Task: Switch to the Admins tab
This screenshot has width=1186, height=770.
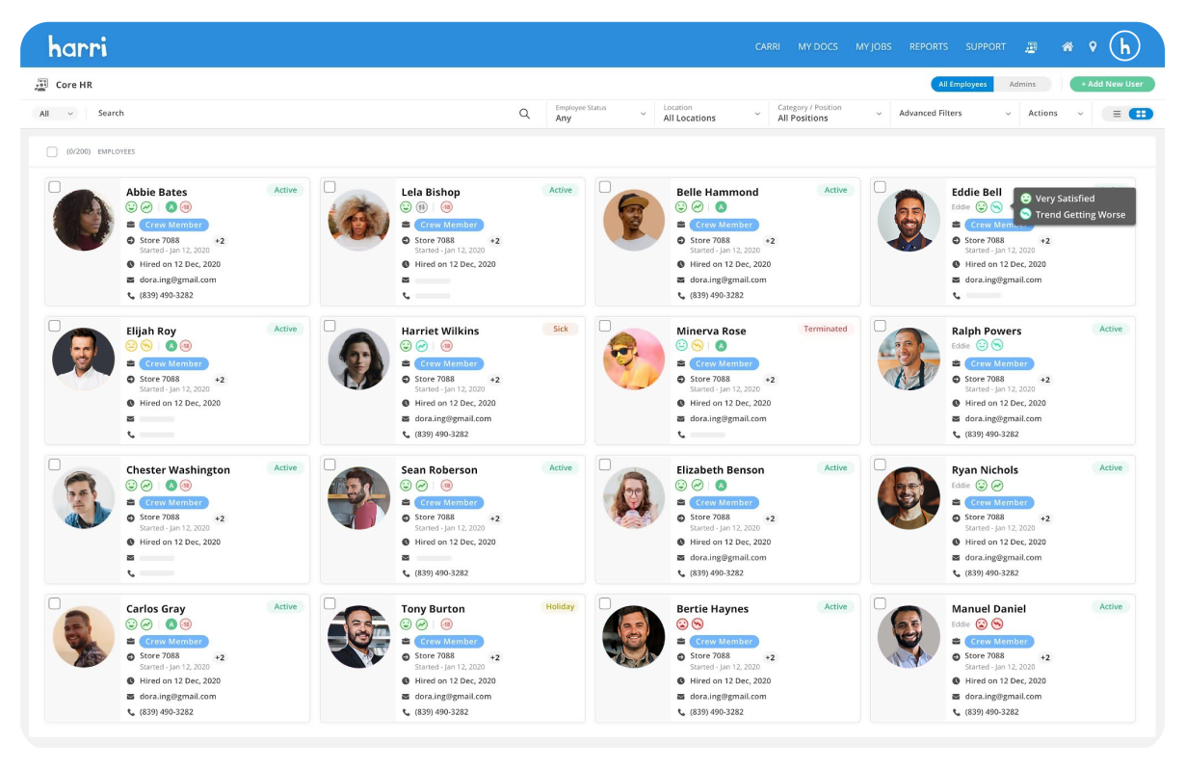Action: click(x=1022, y=84)
